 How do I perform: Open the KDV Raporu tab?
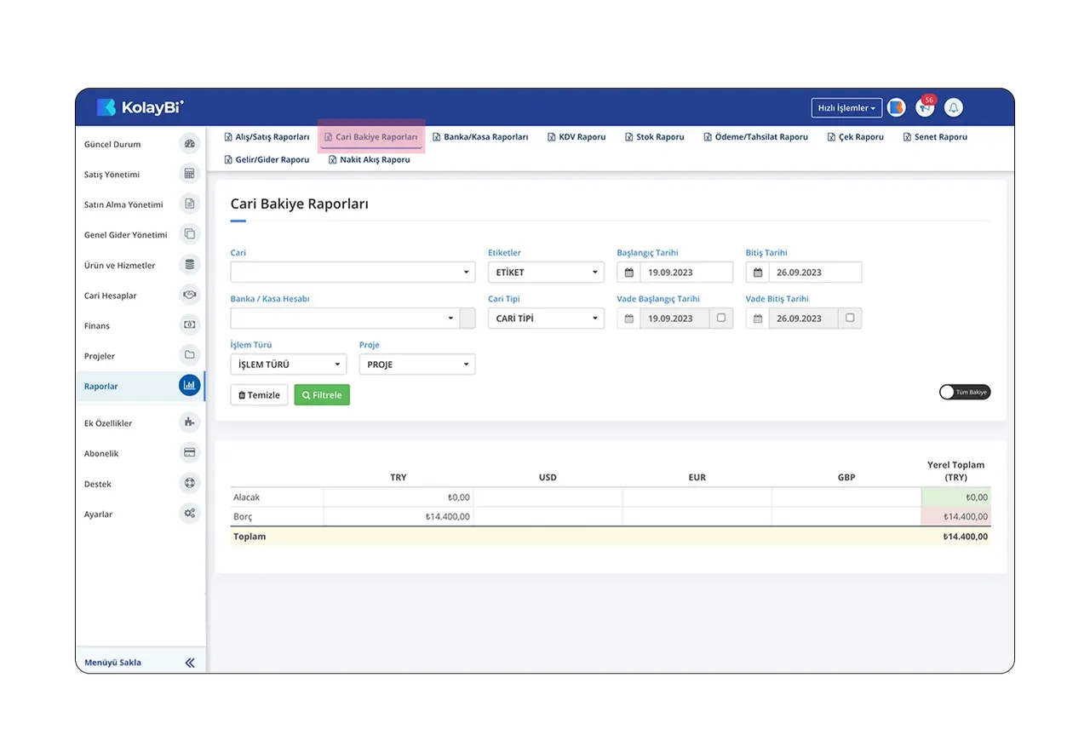[x=577, y=137]
